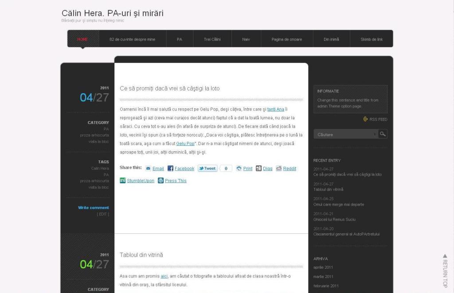Viewport: 454px width, 293px height.
Task: Go to the Trei Călini page
Action: click(x=212, y=39)
